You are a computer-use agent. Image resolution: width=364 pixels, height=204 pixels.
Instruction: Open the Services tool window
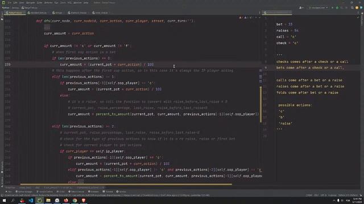tap(121, 192)
